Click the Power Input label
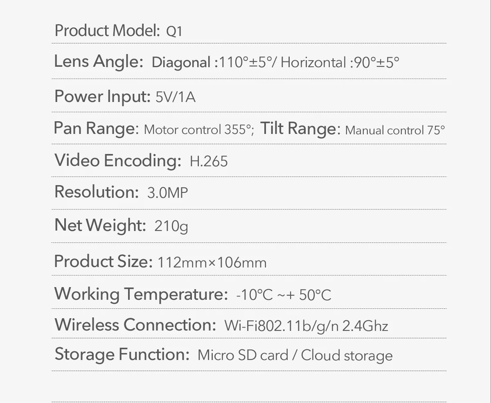 [x=102, y=96]
